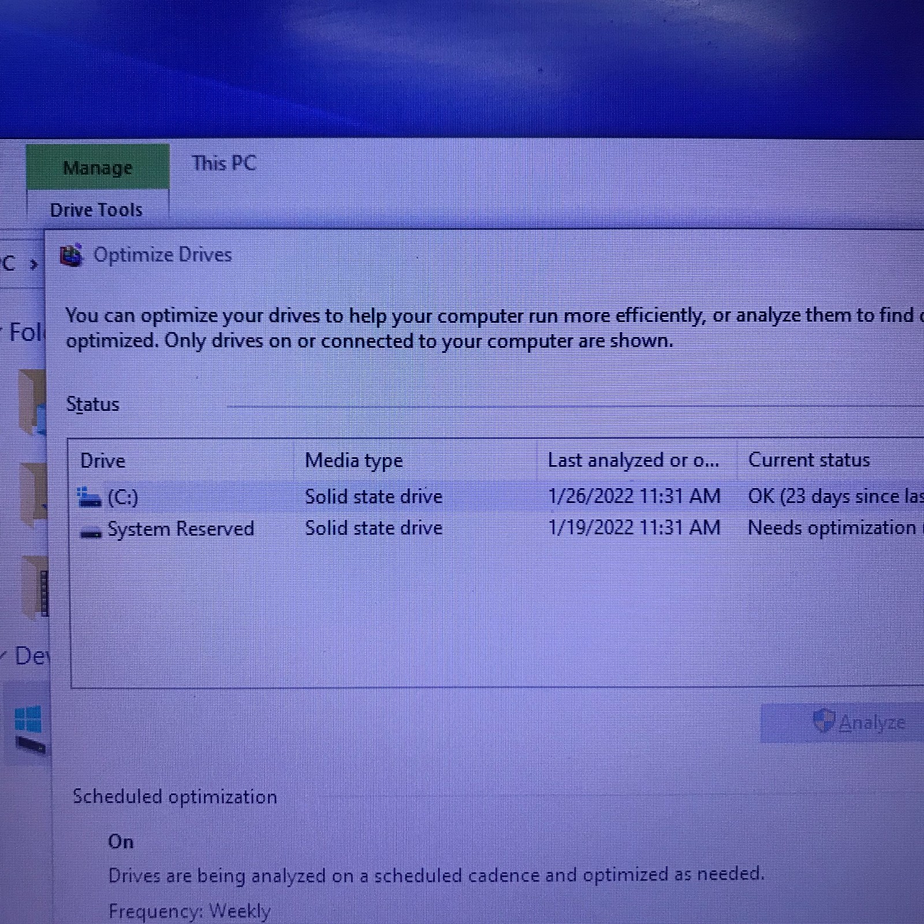Click Solid state drive in System Reserved row
This screenshot has width=924, height=924.
[374, 528]
